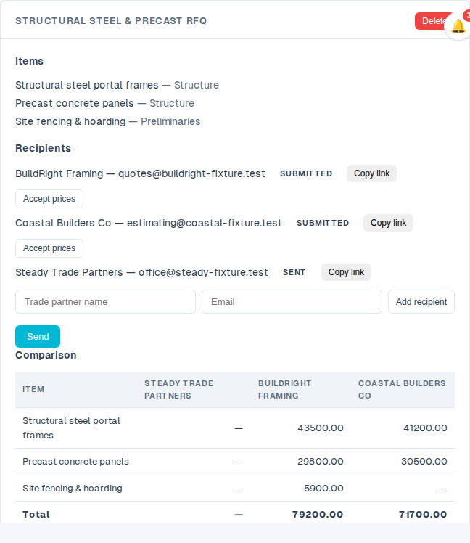Click BuildRight's 29800.00 precast panels price
The width and height of the screenshot is (470, 543).
click(321, 462)
